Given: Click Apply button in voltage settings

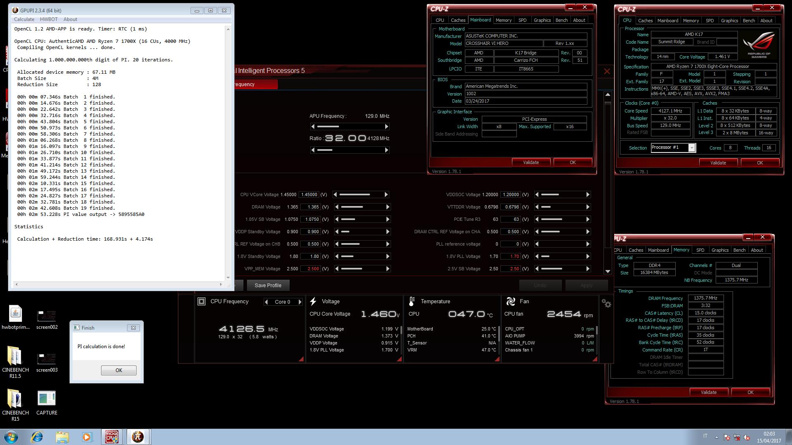Looking at the screenshot, I should click(x=586, y=285).
